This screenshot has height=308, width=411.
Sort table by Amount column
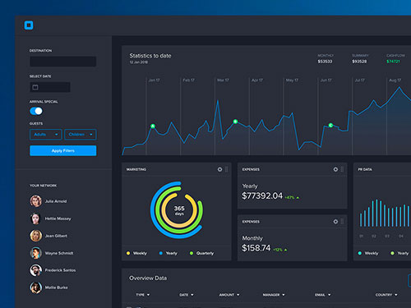point(229,295)
